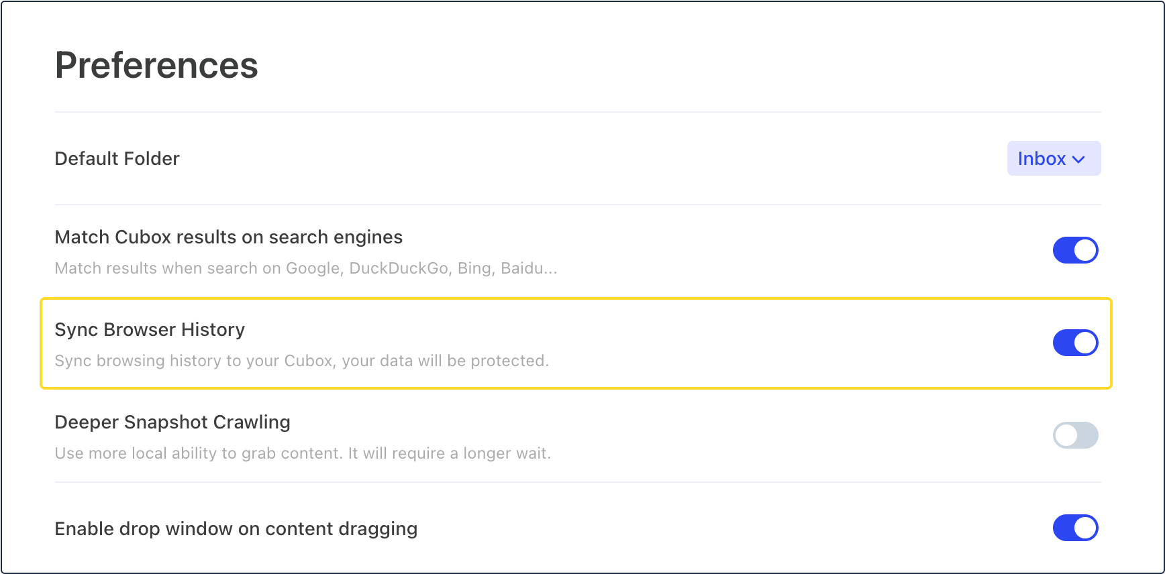Disable Match Cubox results on search engines
1165x574 pixels.
pos(1075,250)
